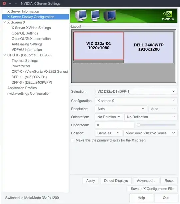180x204 pixels.
Task: Click the Underscan slider handle
Action: point(138,125)
